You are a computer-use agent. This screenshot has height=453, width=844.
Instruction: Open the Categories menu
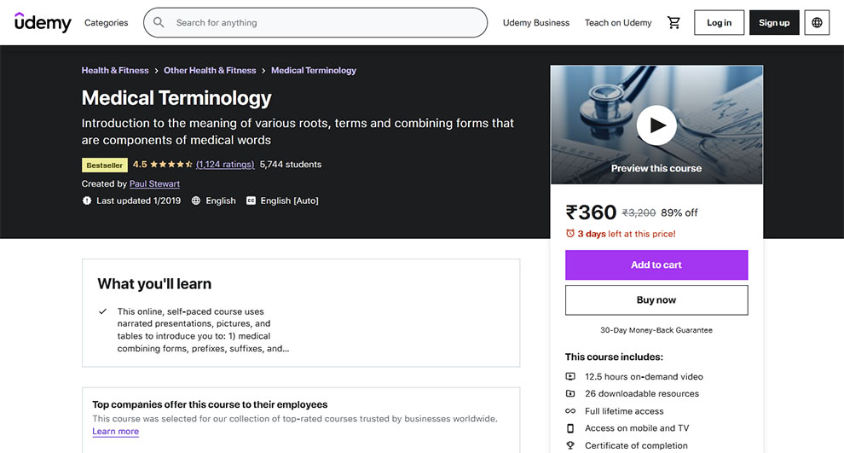(106, 23)
